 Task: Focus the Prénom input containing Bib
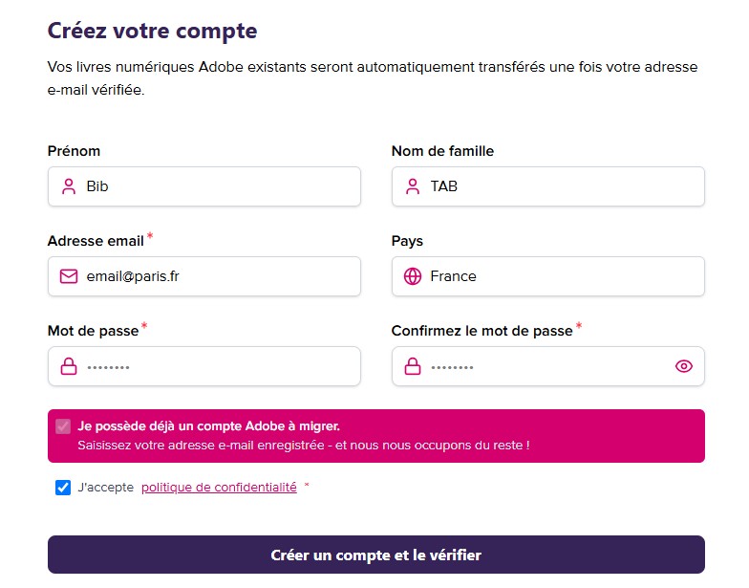pyautogui.click(x=204, y=186)
